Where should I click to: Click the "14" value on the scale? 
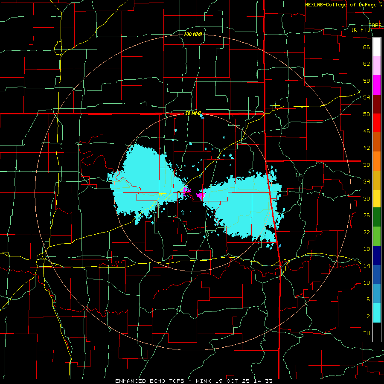point(367,266)
